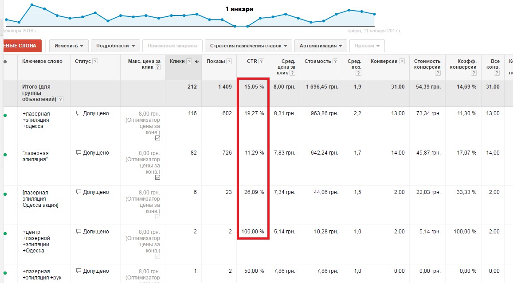Click help icon next to Статус header

95,62
